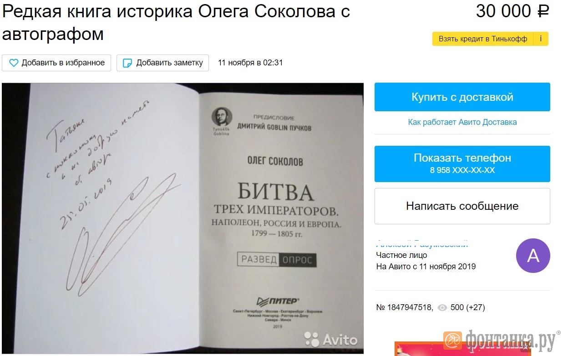Open the seller's profile name link
Image resolution: width=563 pixels, height=356 pixels.
pos(422,244)
